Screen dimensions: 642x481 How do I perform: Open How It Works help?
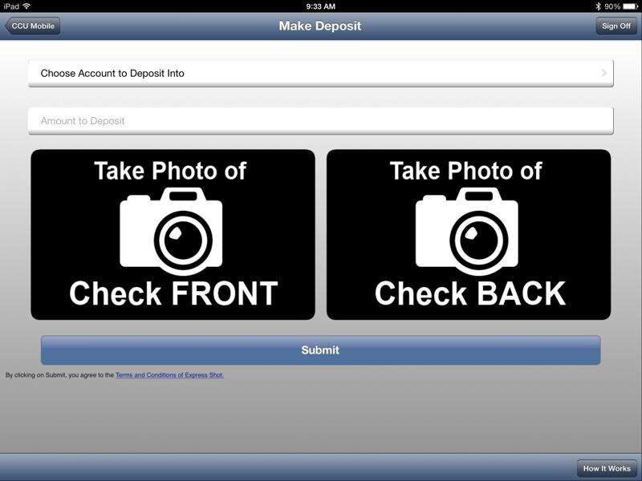click(x=607, y=468)
